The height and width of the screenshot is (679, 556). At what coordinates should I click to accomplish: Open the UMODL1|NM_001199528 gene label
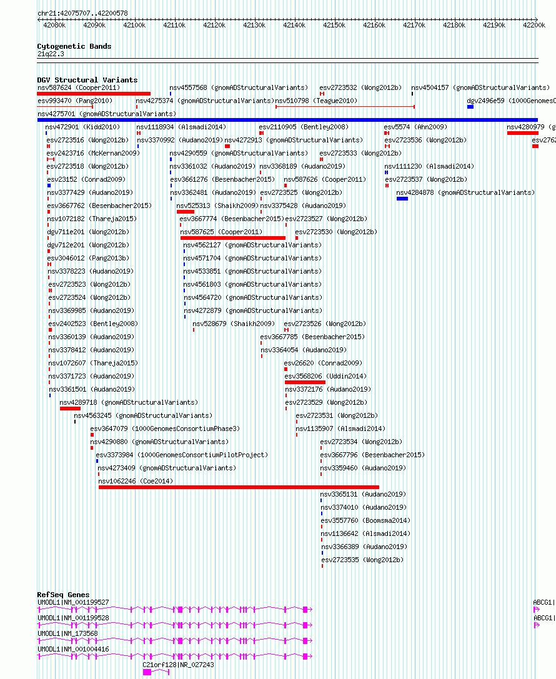click(73, 618)
